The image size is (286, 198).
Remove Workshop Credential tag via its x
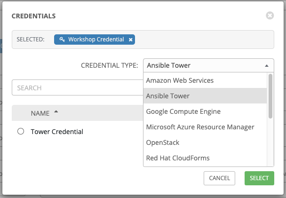(x=131, y=40)
